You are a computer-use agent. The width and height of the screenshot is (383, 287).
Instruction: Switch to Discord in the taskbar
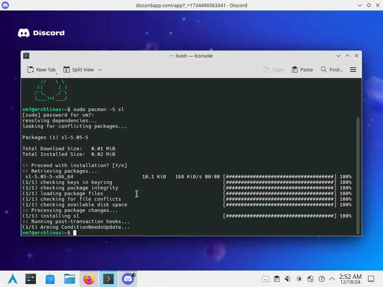click(128, 279)
